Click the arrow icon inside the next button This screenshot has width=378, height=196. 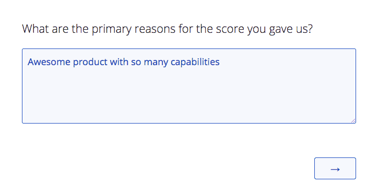point(335,169)
